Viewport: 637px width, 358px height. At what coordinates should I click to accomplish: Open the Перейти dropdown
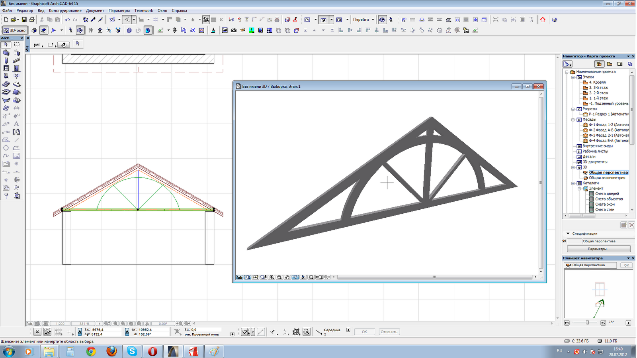363,20
